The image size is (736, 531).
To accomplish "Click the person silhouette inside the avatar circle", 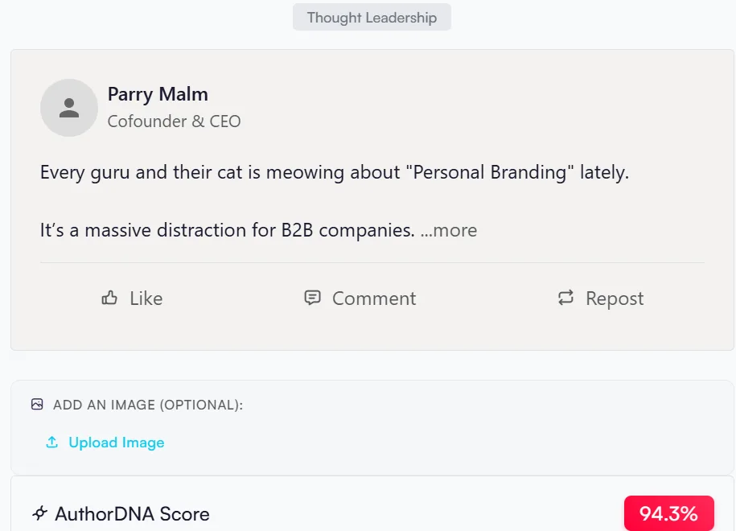I will [68, 107].
